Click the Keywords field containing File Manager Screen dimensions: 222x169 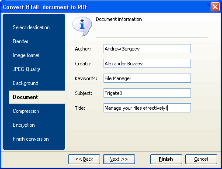click(x=147, y=78)
